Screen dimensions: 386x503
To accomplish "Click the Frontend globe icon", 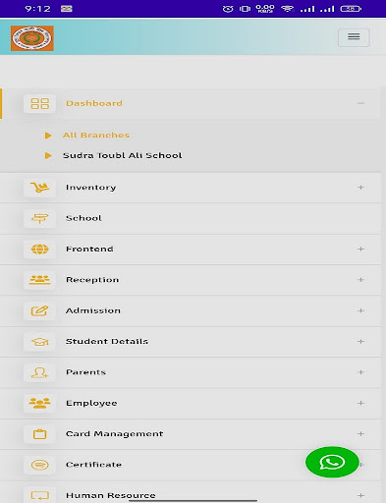I will coord(39,250).
